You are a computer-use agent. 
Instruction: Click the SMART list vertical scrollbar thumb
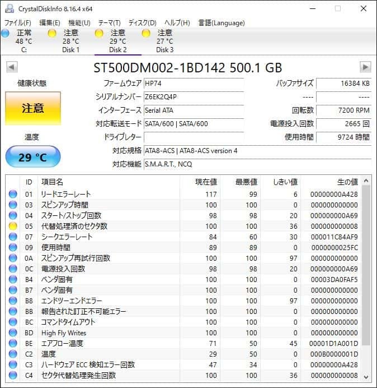coord(366,266)
